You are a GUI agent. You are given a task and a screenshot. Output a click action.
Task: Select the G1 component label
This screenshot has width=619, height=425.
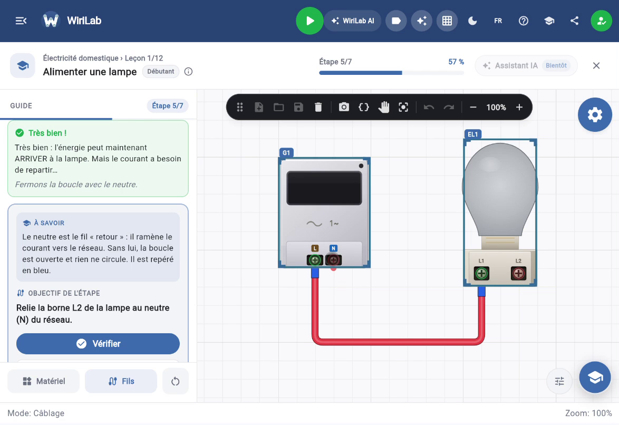(286, 152)
